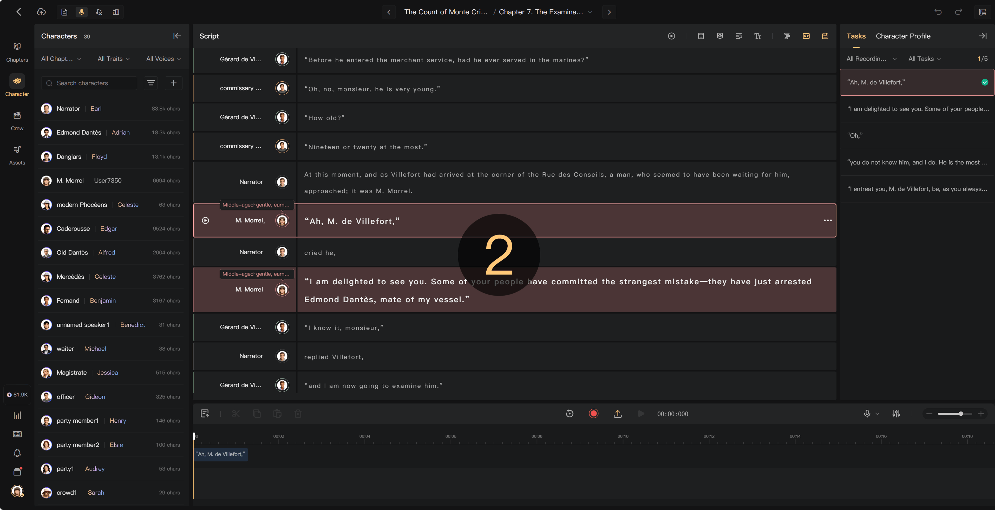This screenshot has height=510, width=995.
Task: Select the completed task "Ah, M. de Villefort,"
Action: (x=917, y=82)
